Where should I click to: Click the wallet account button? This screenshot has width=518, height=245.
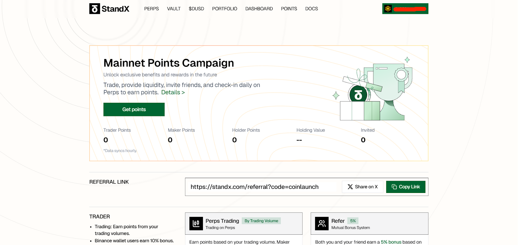click(405, 9)
